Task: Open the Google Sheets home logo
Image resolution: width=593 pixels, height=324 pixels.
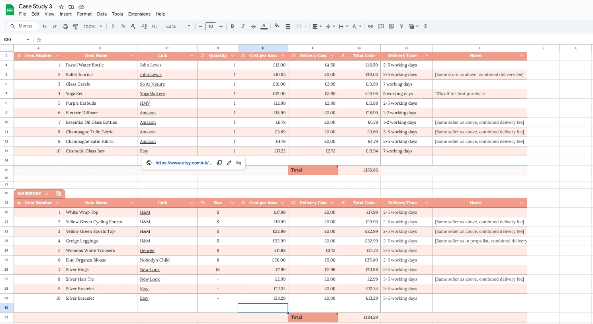Action: pos(10,10)
